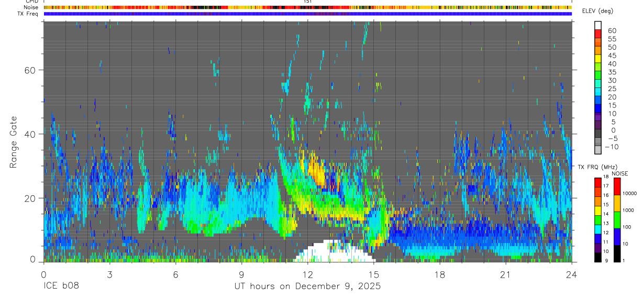Click the "UT hours on December 9, 2025" axis title
Viewport: 643px width, 297px height.
coord(307,287)
